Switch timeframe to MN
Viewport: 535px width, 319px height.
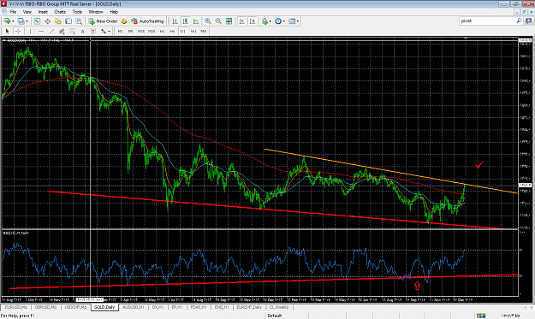coord(204,31)
